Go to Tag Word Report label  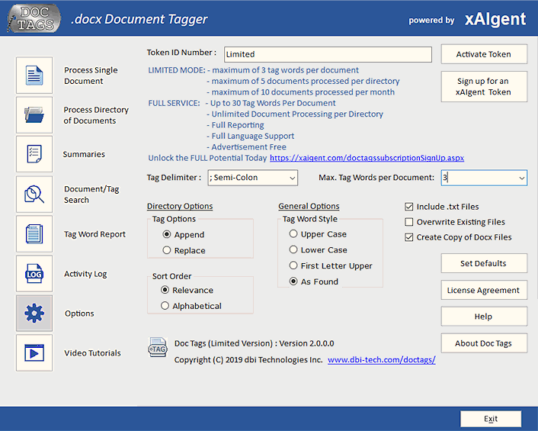click(94, 234)
